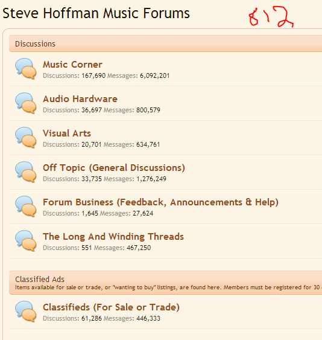This screenshot has height=340, width=322.
Task: Click the Forum Business speech bubble icon
Action: click(x=25, y=207)
